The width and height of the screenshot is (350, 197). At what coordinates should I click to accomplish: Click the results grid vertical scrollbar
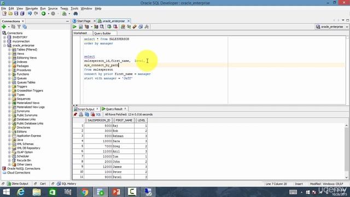(346, 152)
